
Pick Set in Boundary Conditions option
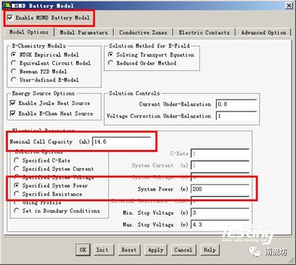(17, 211)
